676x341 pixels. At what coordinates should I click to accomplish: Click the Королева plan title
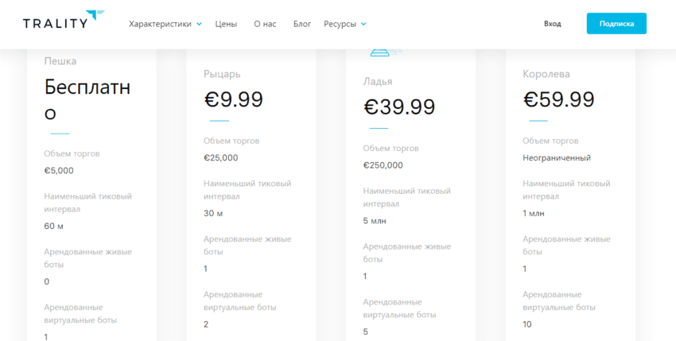[546, 74]
